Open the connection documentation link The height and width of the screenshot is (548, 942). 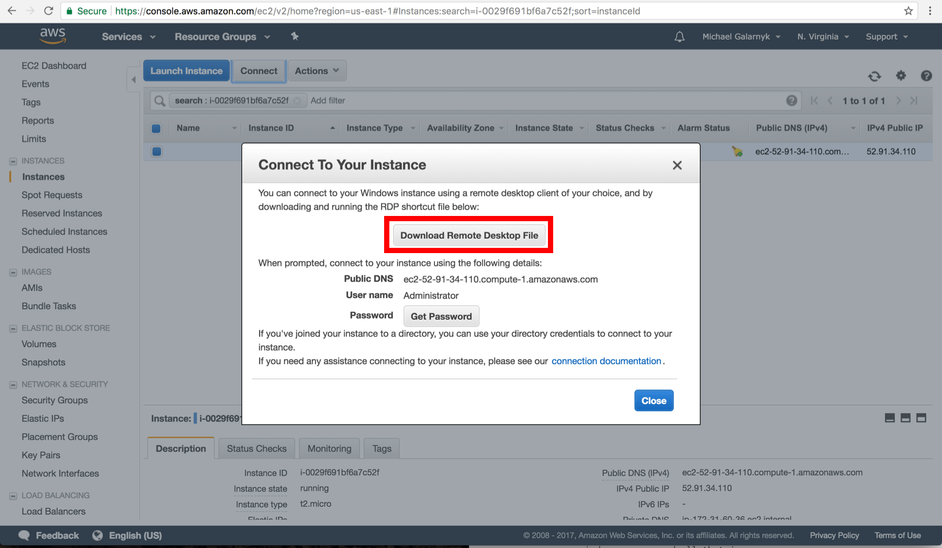click(606, 361)
